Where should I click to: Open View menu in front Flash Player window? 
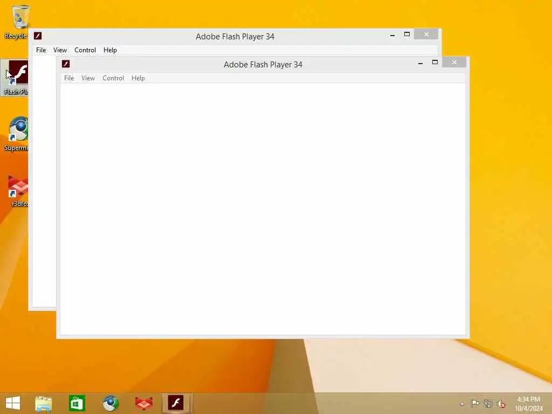click(88, 78)
